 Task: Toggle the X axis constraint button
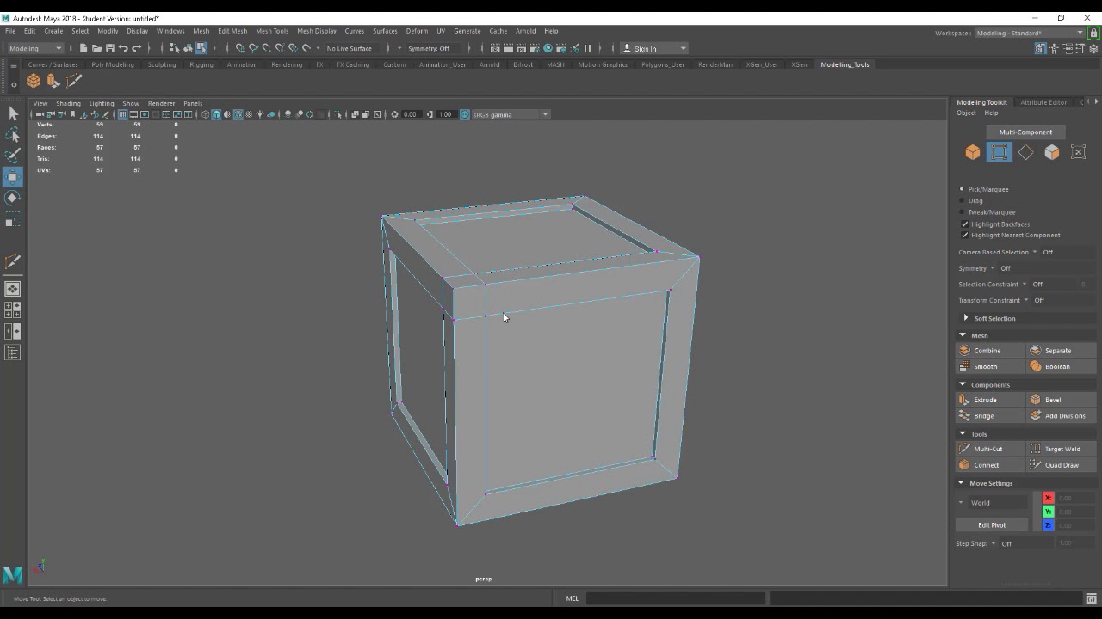(x=1048, y=499)
